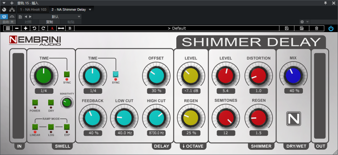Toggle the host bypass power button
This screenshot has width=338, height=155.
(x=4, y=17)
